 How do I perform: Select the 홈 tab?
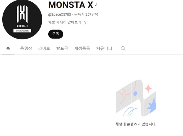[x=8, y=48]
